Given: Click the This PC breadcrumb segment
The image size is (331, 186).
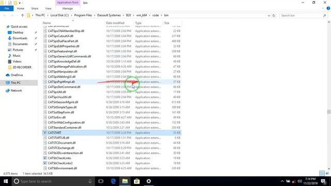Looking at the screenshot, I should click(40, 15).
